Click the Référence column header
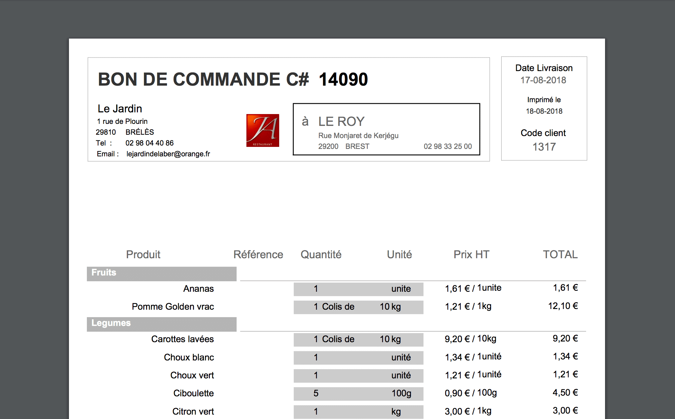This screenshot has width=675, height=419. (258, 255)
